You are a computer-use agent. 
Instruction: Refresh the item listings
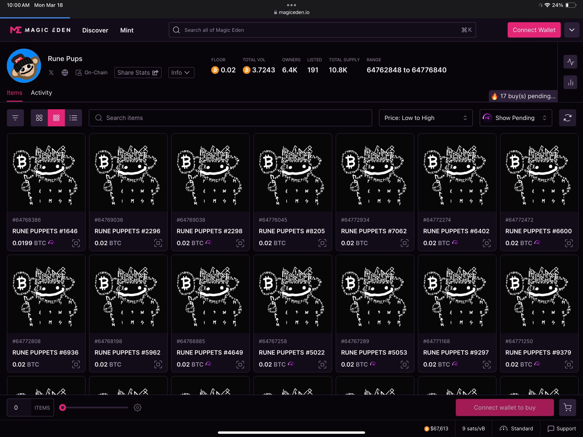coord(567,118)
